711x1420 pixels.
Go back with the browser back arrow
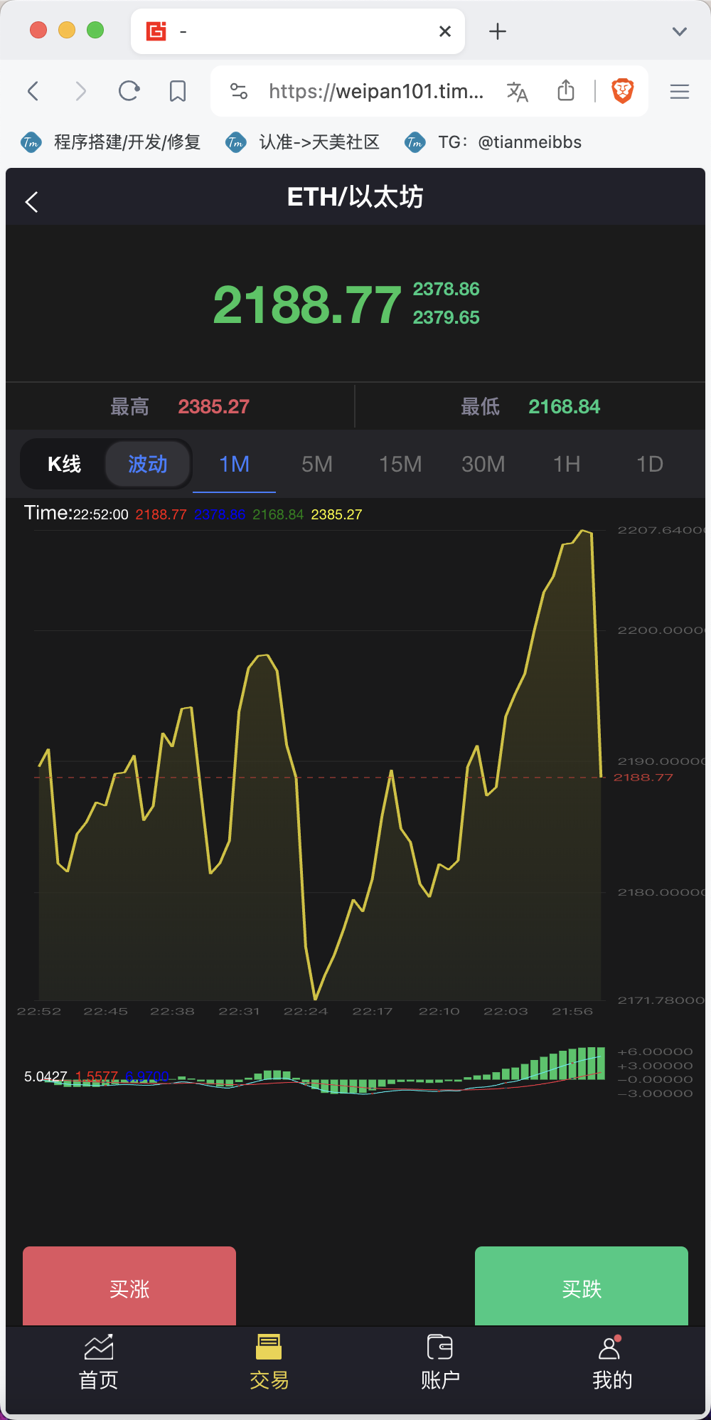[33, 91]
